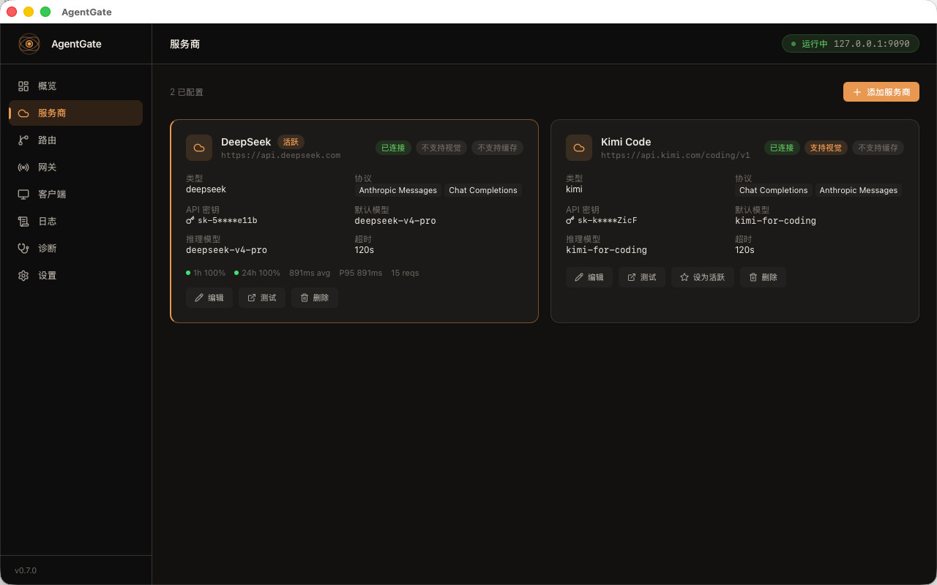Click Kimi Code's 不支持缓存 badge

pos(878,148)
